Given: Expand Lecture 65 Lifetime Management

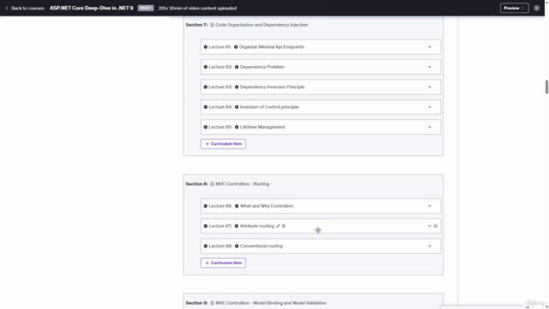Looking at the screenshot, I should click(430, 127).
